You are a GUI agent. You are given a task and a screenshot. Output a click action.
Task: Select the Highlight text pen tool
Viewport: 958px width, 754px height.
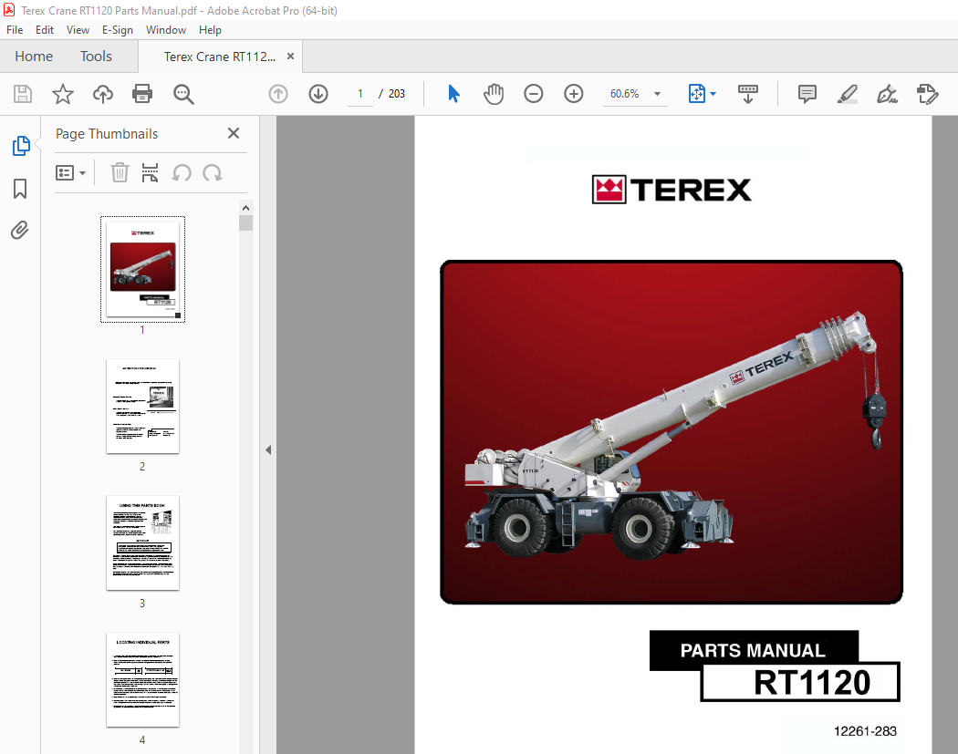(x=848, y=94)
